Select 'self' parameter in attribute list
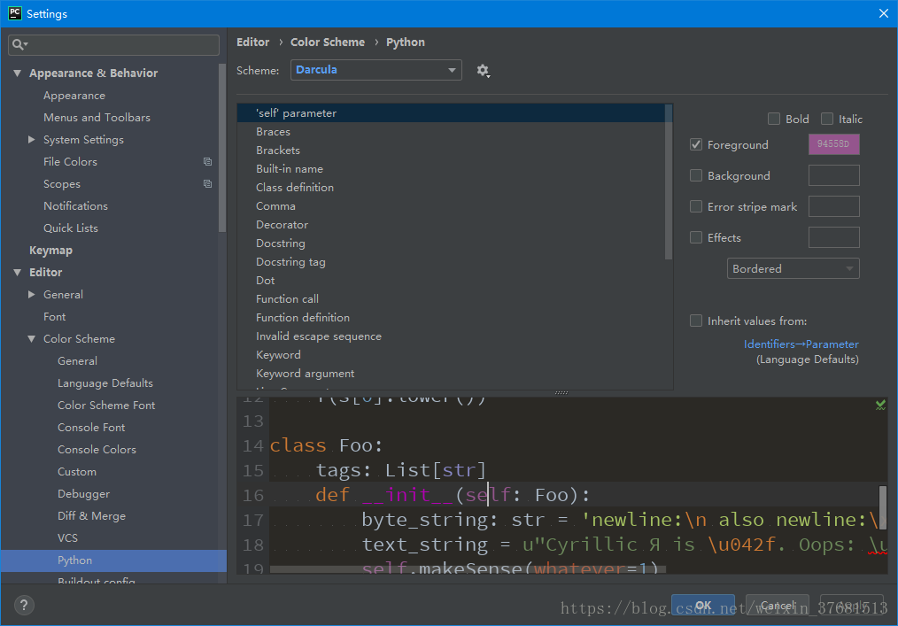The width and height of the screenshot is (898, 626). point(451,112)
